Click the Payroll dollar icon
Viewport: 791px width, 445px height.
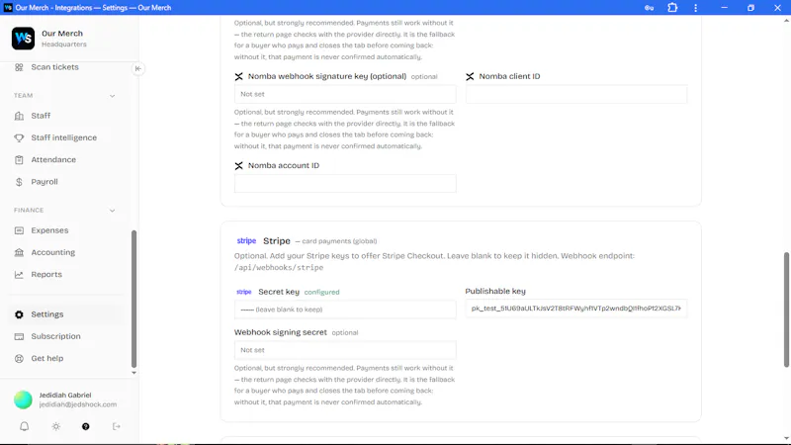point(19,182)
